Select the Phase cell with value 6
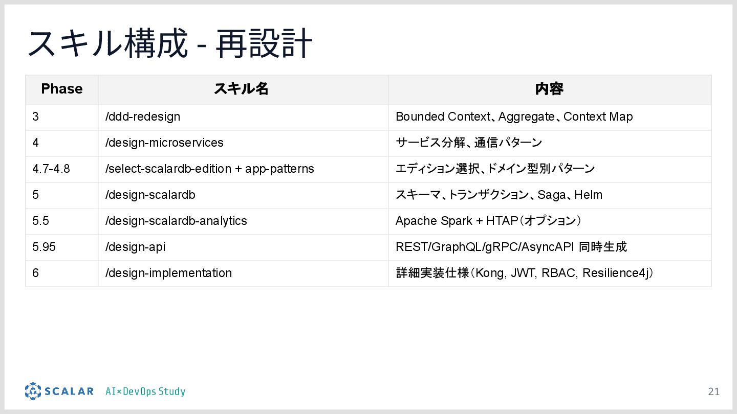Screen dimensions: 737x414 (62, 273)
